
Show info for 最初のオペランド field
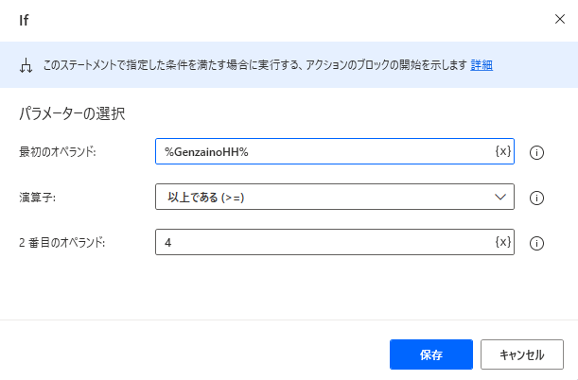(536, 152)
